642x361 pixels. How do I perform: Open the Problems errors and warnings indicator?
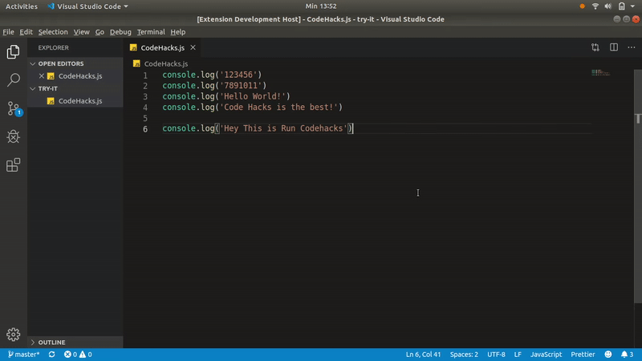pyautogui.click(x=78, y=355)
